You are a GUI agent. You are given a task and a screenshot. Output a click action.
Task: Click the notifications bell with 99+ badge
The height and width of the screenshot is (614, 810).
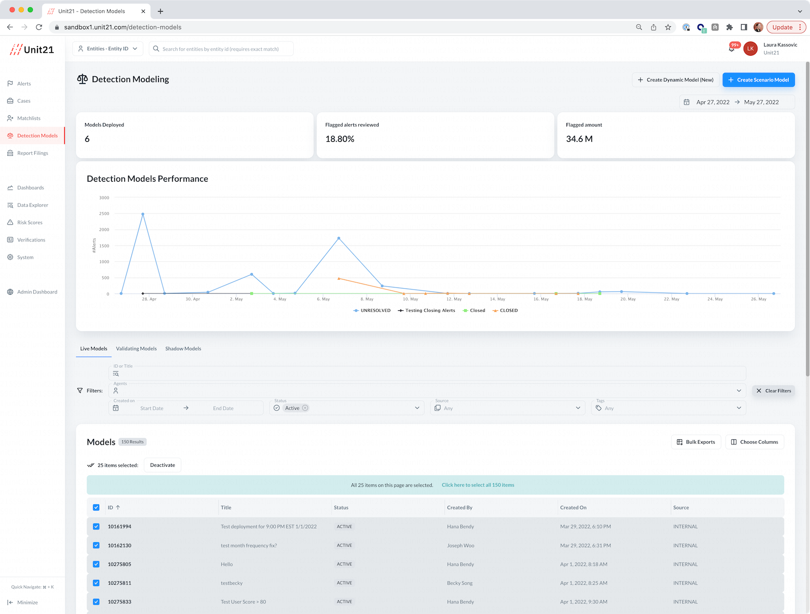click(732, 49)
